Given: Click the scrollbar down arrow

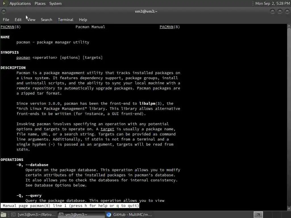Looking at the screenshot, I should (x=289, y=209).
